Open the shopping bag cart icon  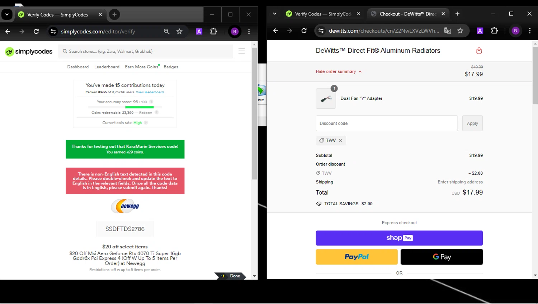[479, 51]
